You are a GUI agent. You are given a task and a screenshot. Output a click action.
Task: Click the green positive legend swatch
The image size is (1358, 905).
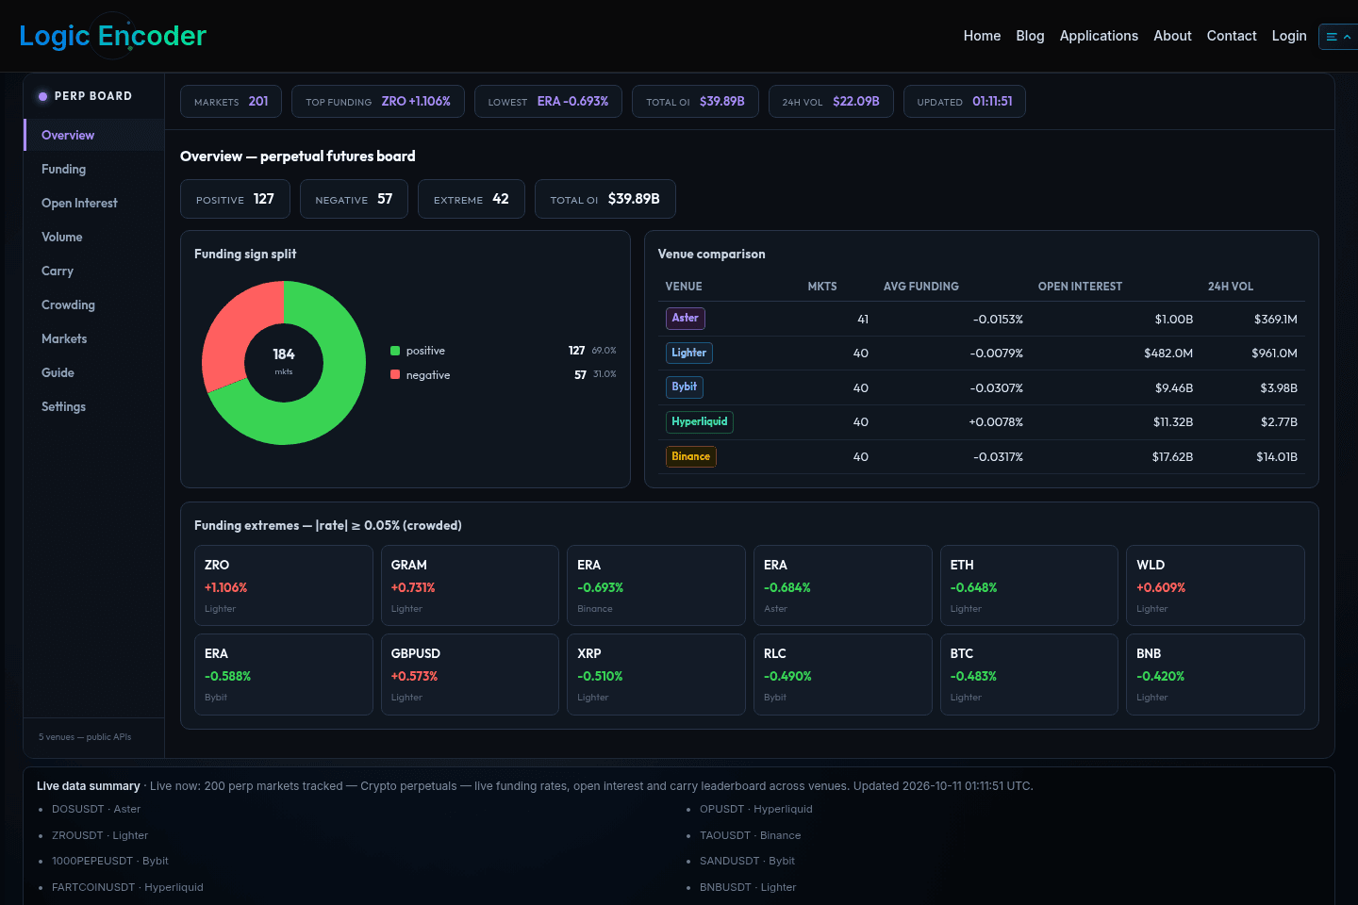pyautogui.click(x=395, y=351)
